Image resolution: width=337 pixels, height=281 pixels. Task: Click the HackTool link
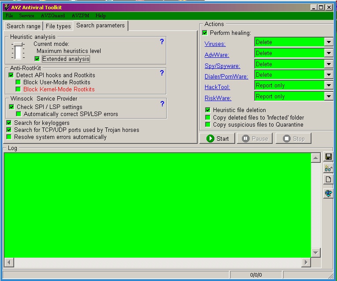coord(217,87)
